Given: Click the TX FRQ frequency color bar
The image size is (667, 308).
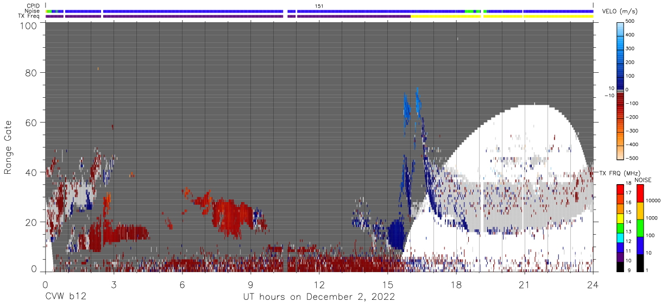Looking at the screenshot, I should pos(620,227).
